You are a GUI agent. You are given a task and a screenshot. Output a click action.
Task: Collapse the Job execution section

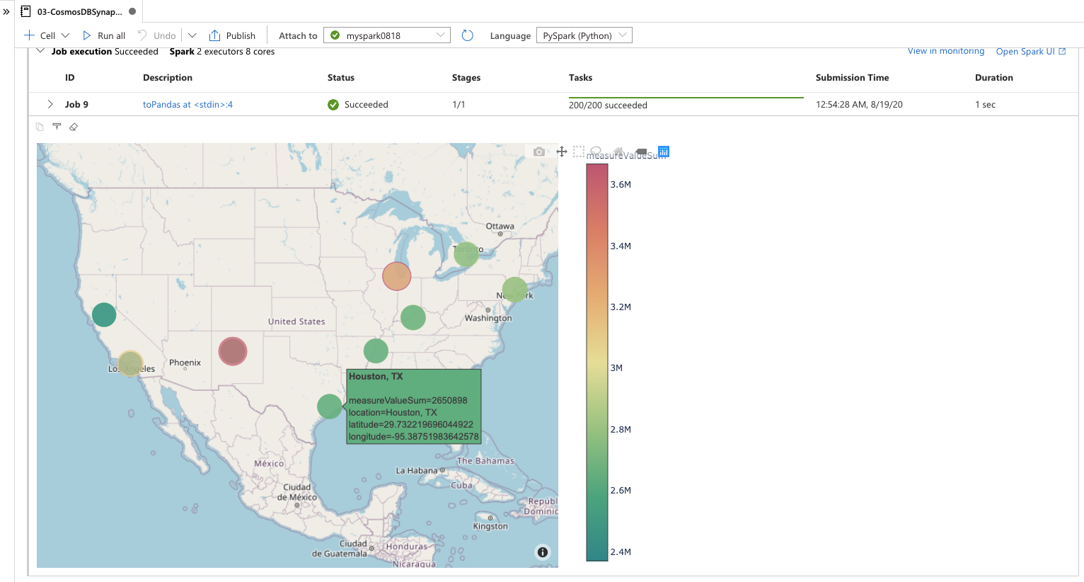(x=40, y=51)
